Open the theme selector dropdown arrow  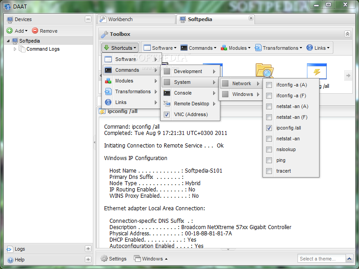point(349,259)
